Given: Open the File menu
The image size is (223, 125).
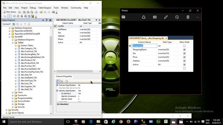Looking at the screenshot, I should 5,8.
